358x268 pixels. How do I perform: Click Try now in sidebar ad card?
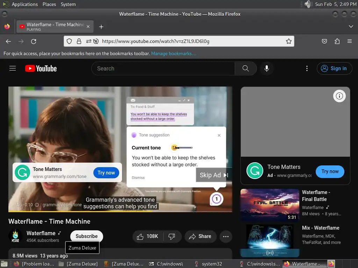click(330, 171)
